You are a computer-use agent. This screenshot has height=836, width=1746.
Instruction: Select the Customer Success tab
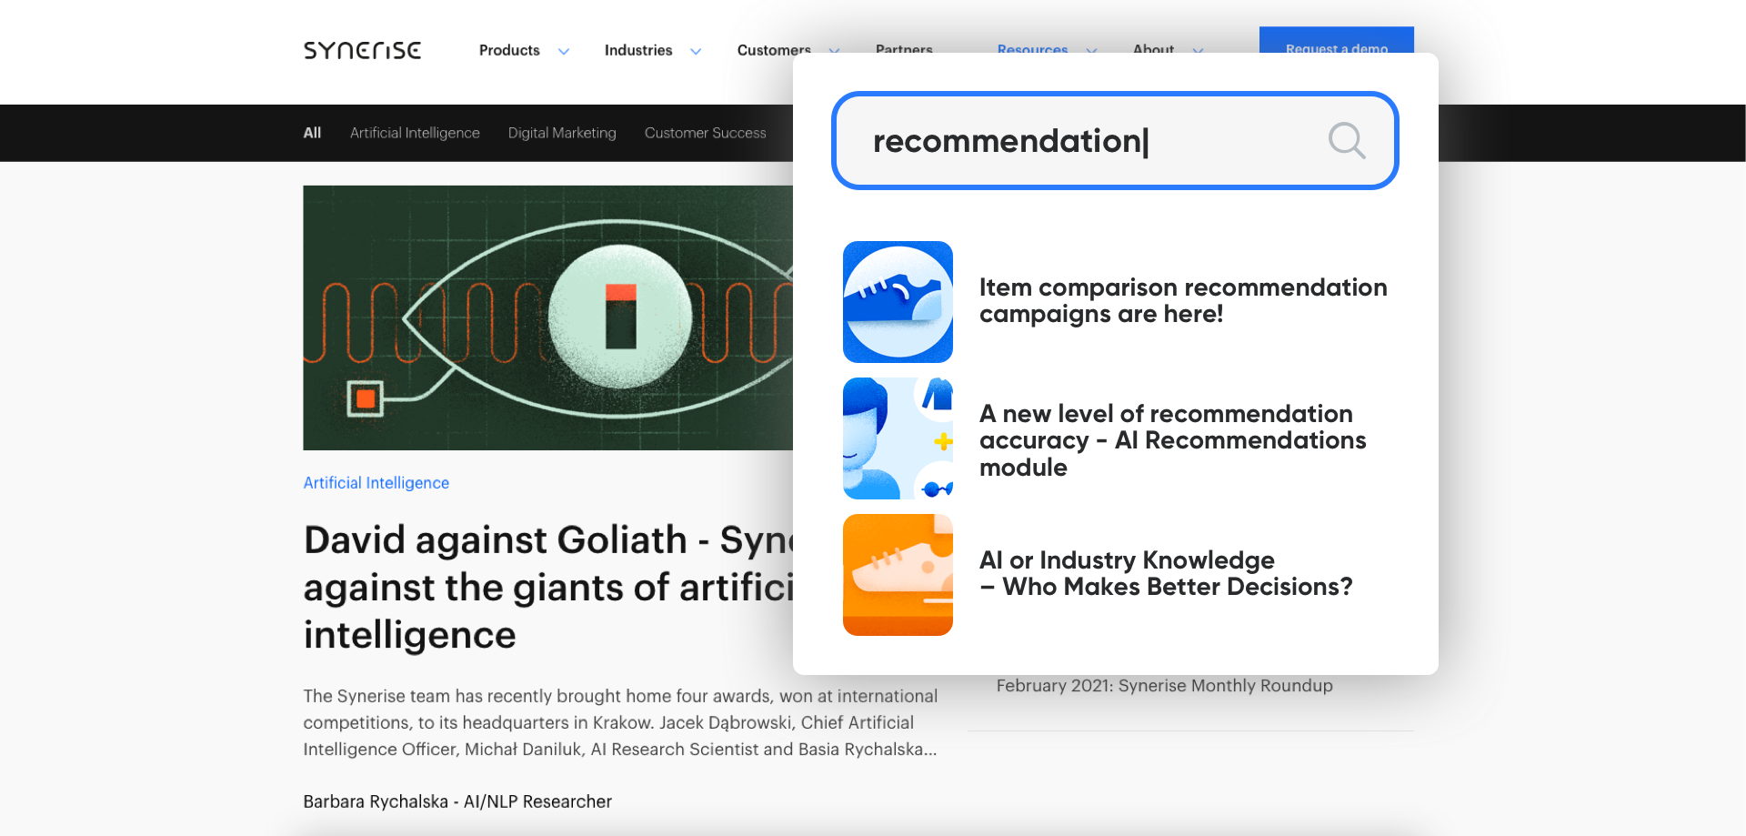tap(705, 132)
